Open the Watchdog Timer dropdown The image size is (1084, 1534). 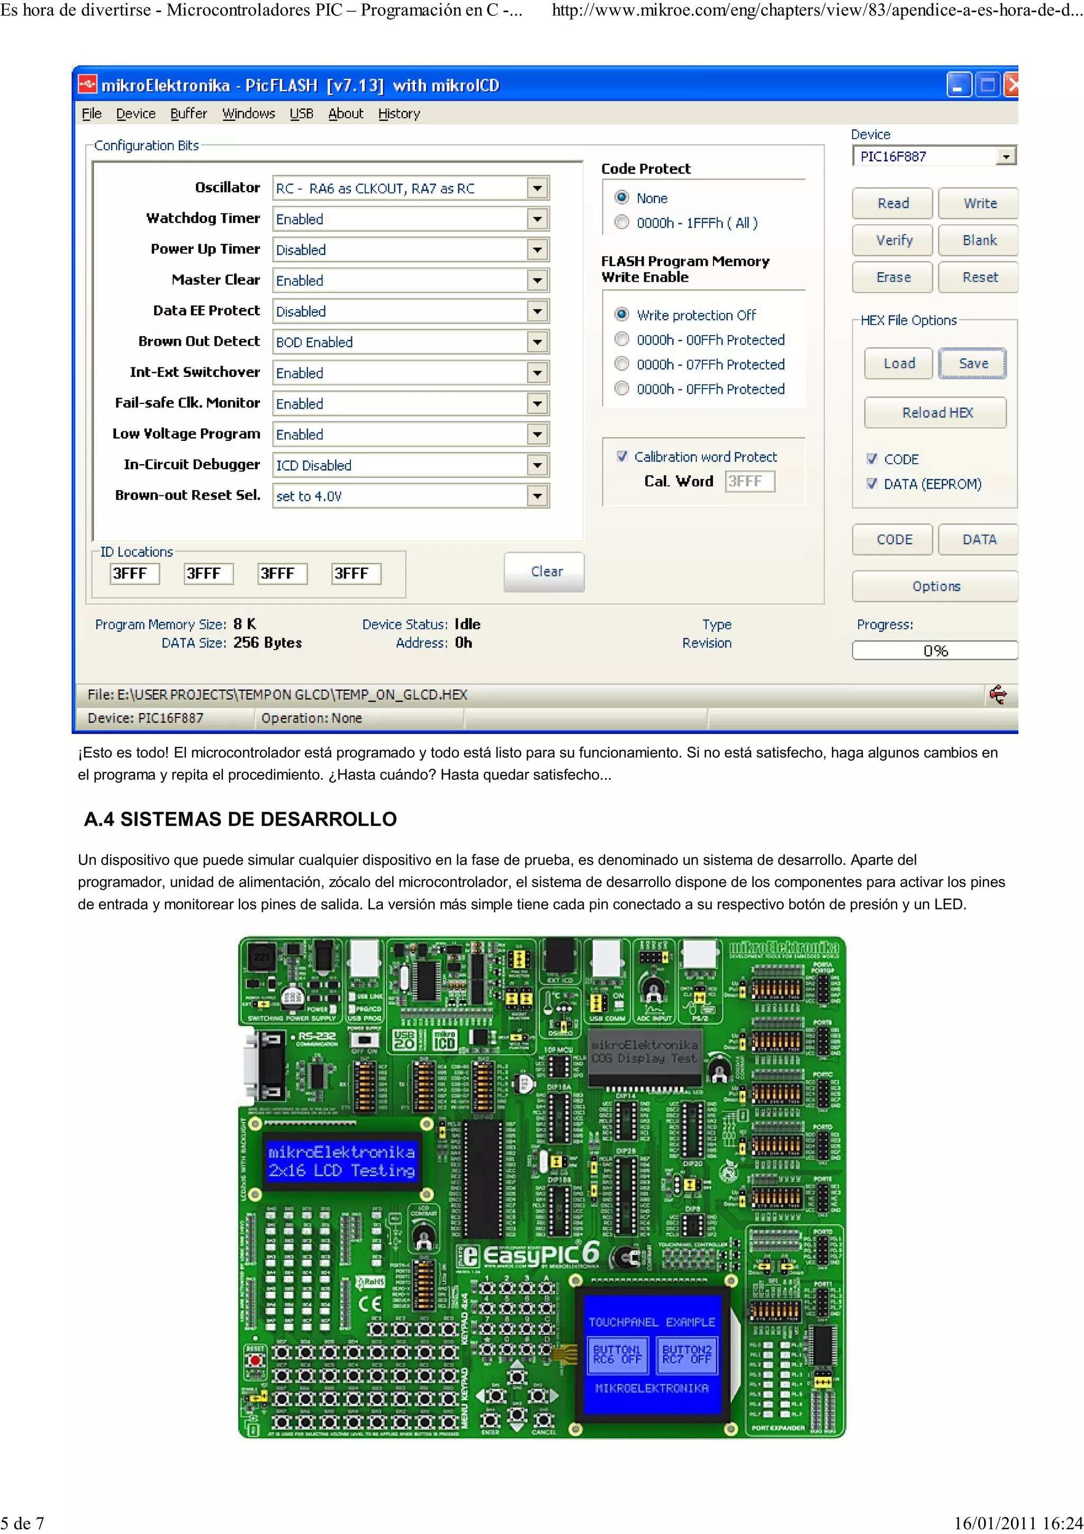coord(537,219)
